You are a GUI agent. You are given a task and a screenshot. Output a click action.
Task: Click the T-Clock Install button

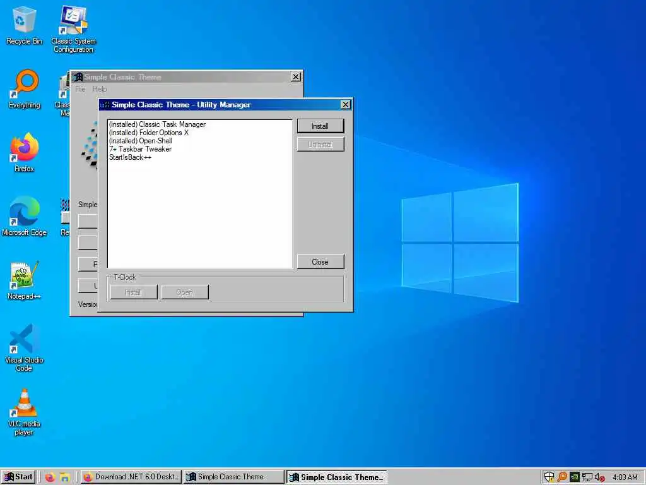tap(134, 292)
